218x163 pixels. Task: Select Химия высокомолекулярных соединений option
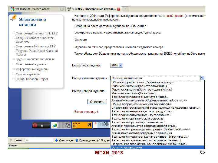click(157, 133)
